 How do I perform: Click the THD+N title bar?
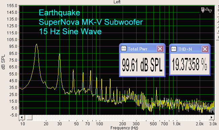(190, 49)
